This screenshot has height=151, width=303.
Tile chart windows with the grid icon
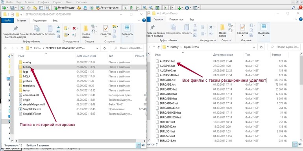pyautogui.click(x=157, y=8)
